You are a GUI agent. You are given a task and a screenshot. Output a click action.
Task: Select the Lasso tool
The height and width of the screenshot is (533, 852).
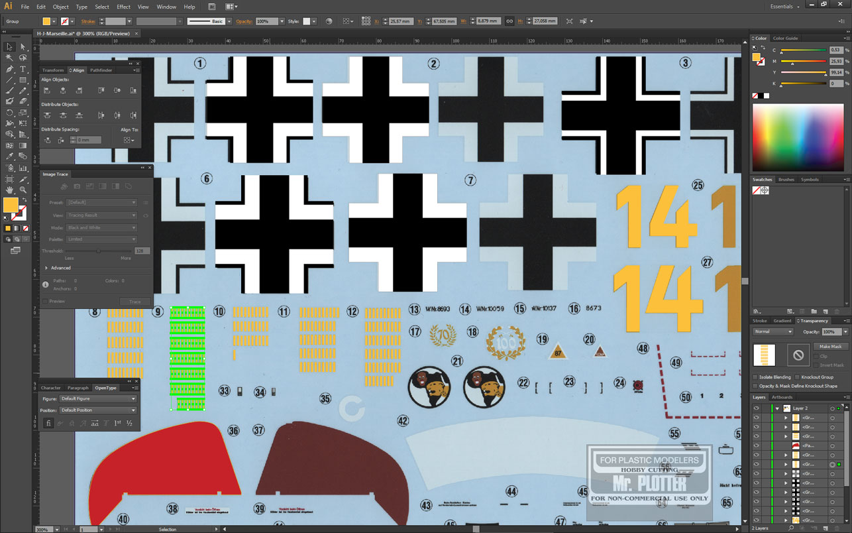coord(23,58)
